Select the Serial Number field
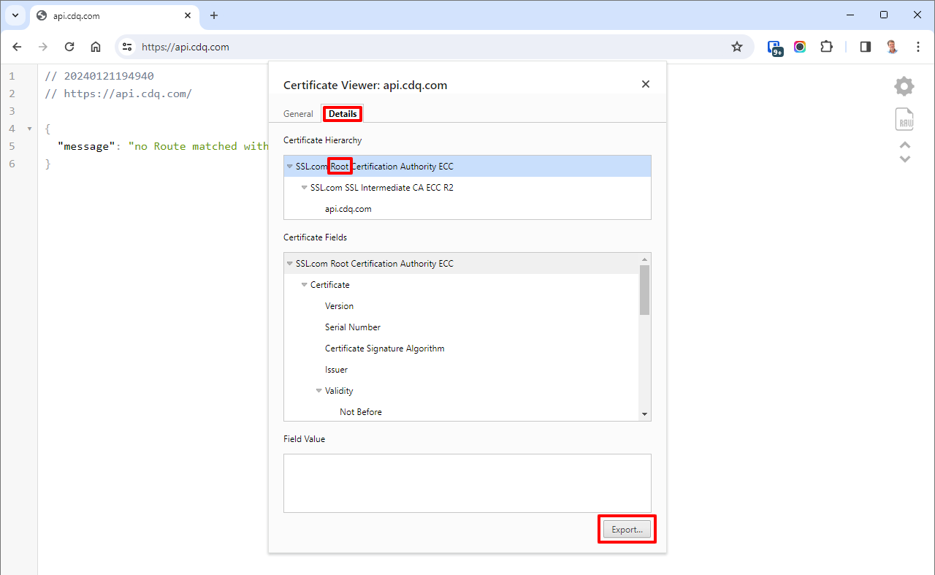This screenshot has height=575, width=935. coord(462,327)
